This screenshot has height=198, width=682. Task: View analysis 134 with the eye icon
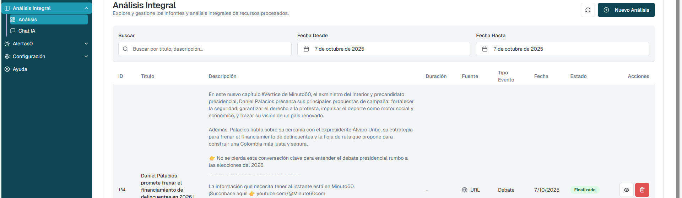point(626,190)
